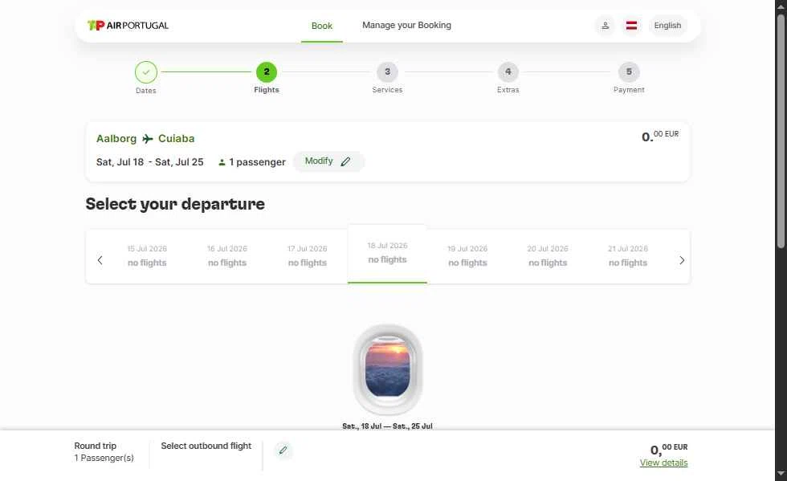Open the View details link
The image size is (787, 481).
pyautogui.click(x=663, y=463)
